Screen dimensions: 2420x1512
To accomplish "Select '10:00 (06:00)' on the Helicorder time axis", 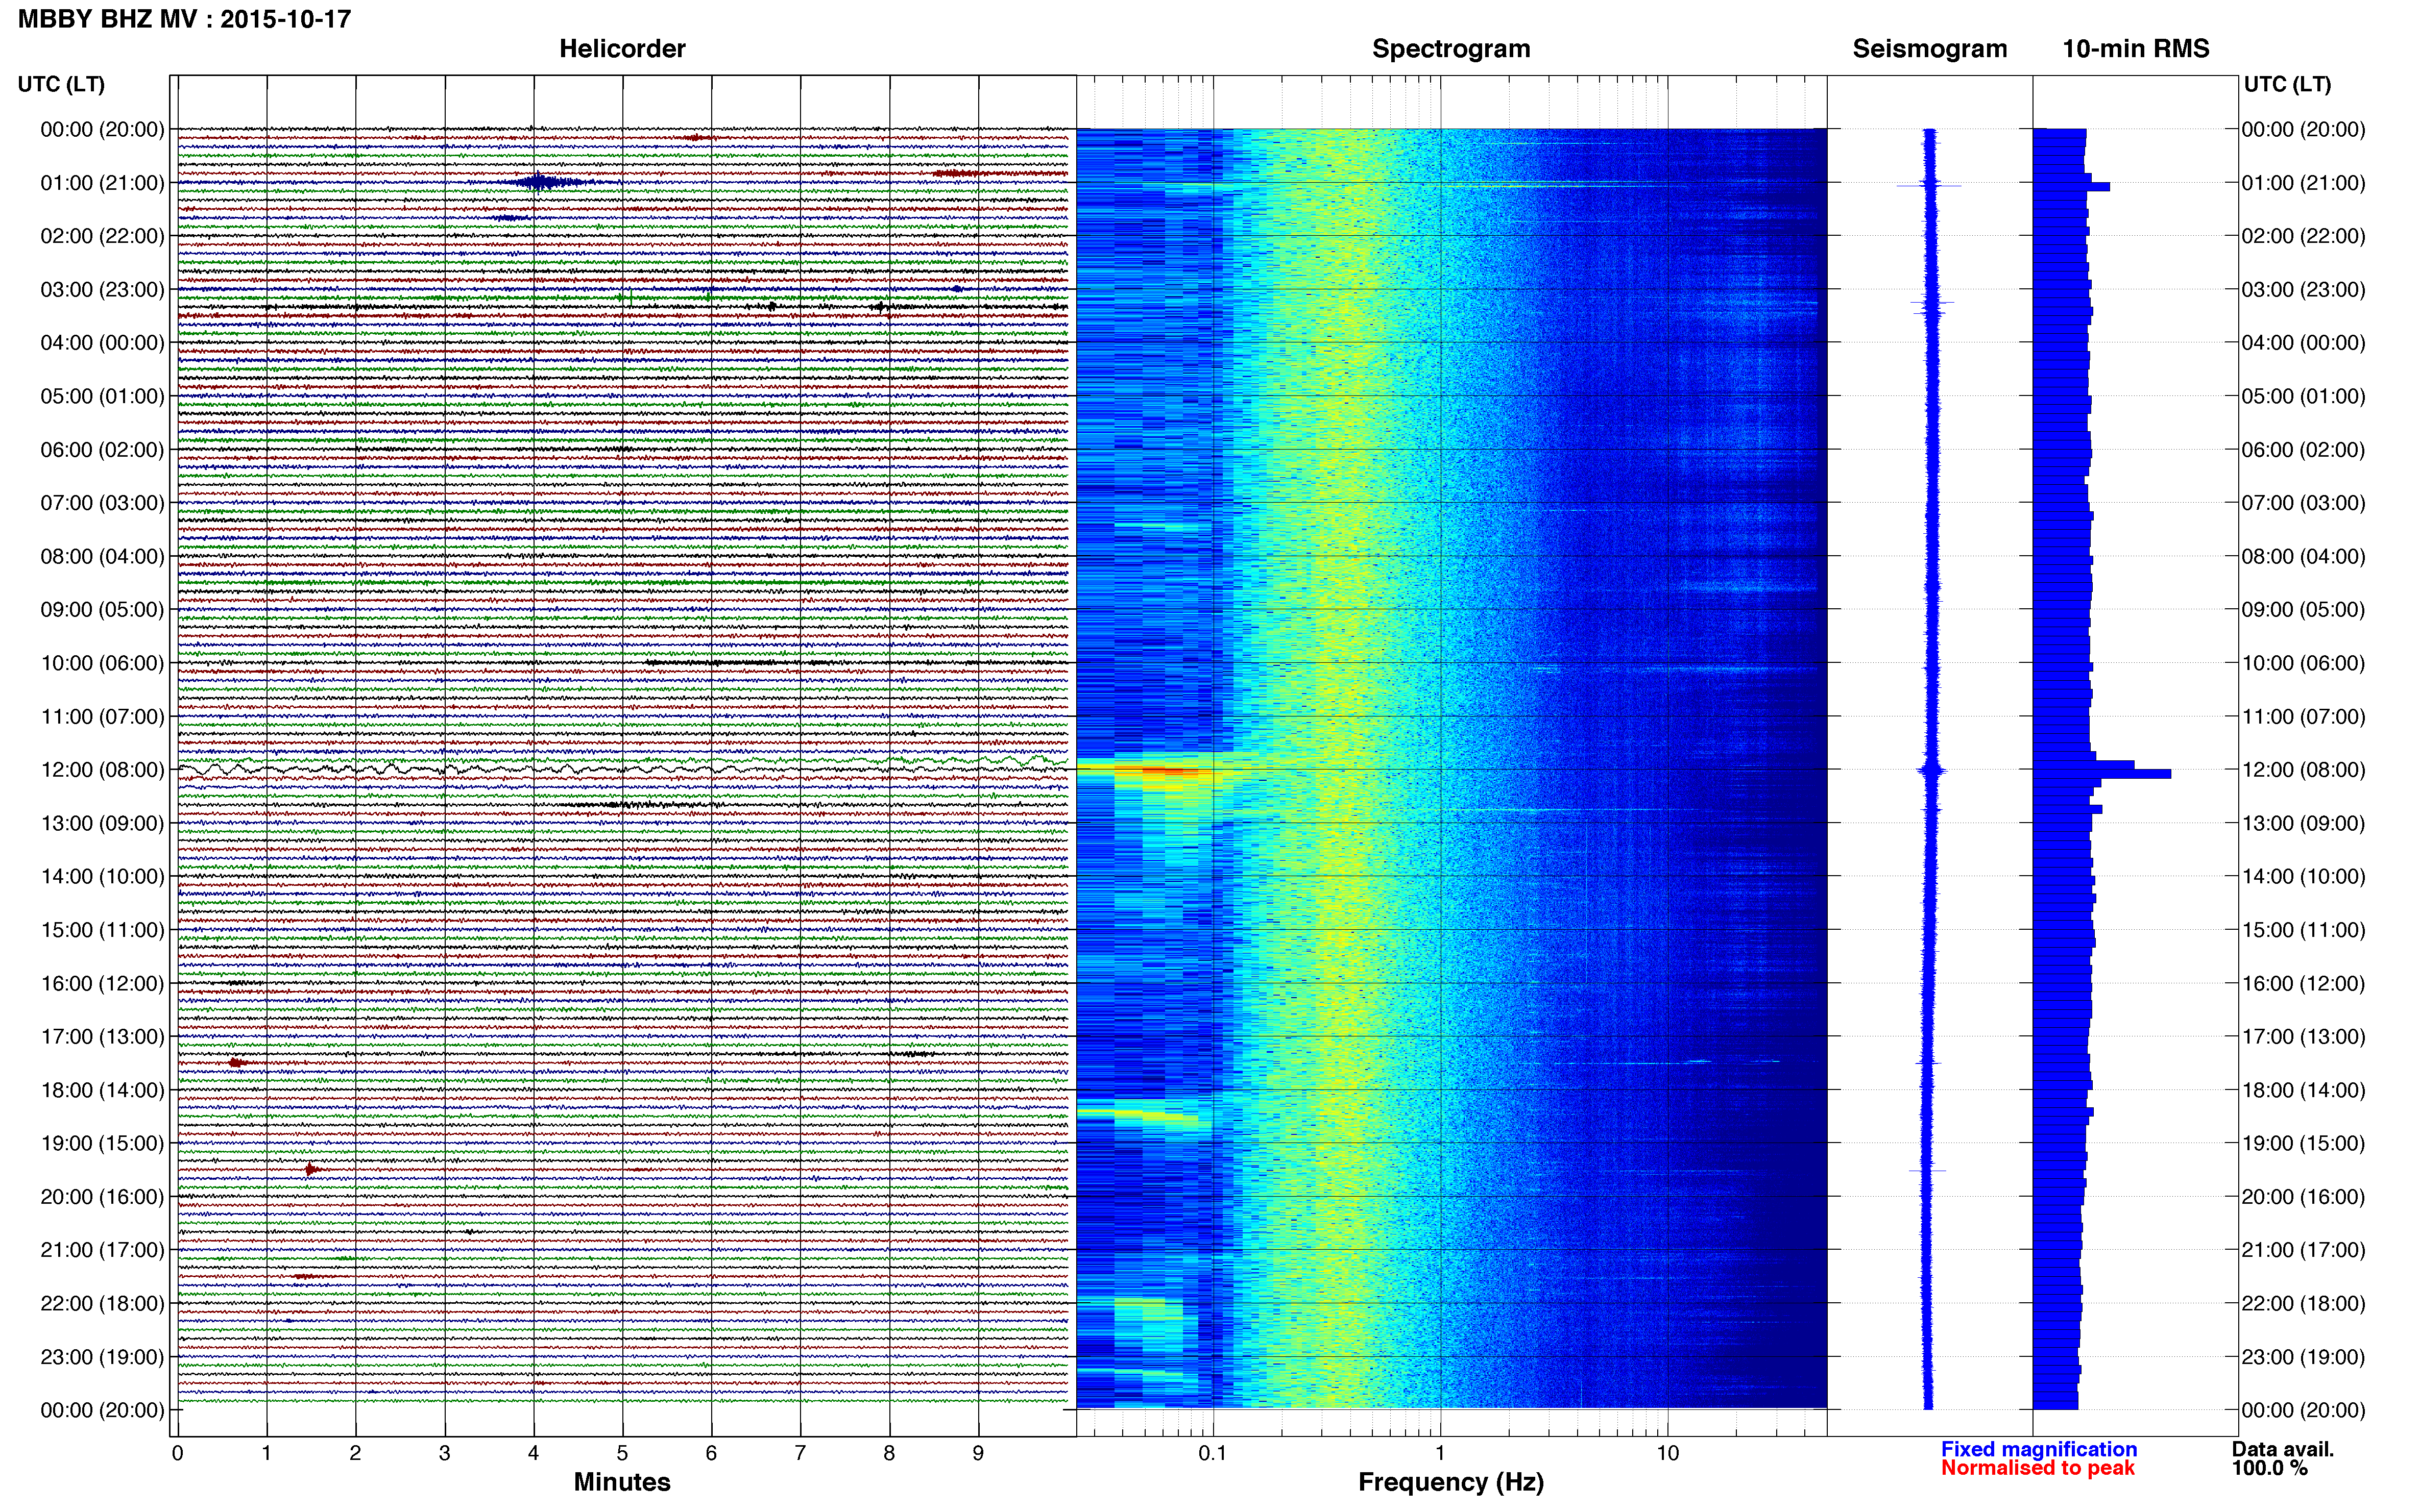I will point(102,664).
